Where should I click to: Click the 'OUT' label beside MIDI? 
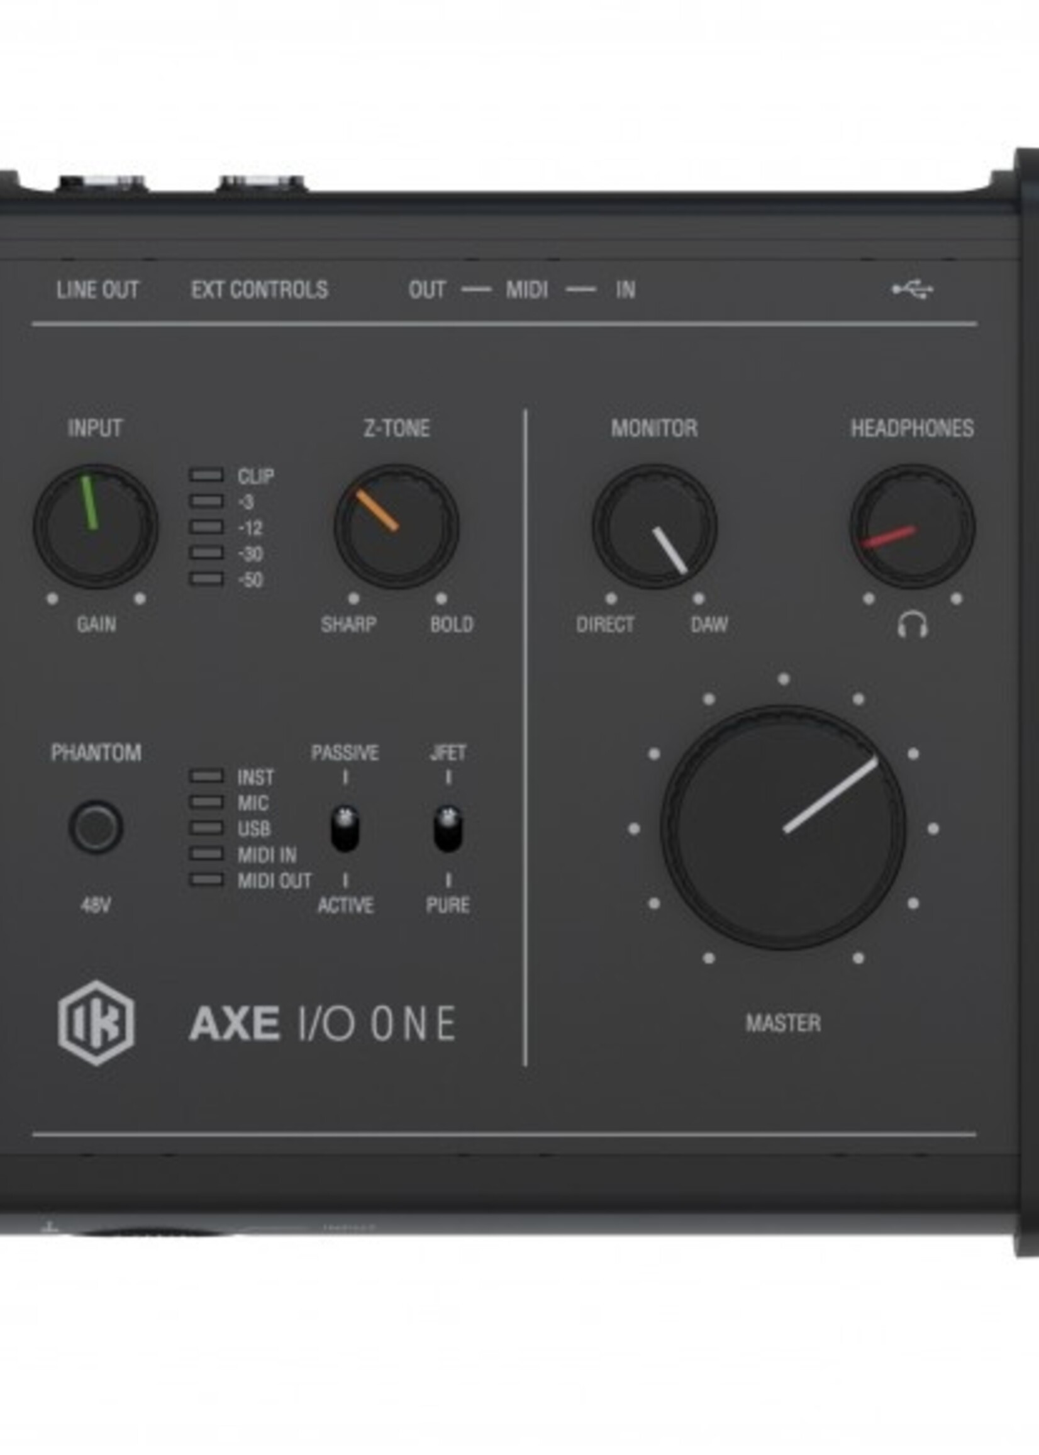(426, 290)
